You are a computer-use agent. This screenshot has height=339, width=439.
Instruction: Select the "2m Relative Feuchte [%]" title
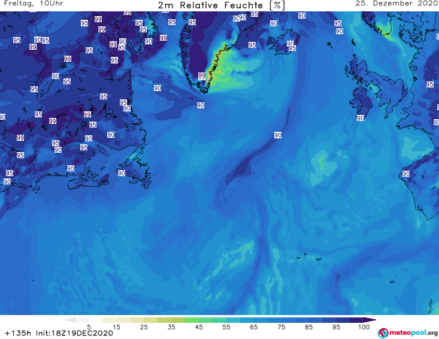tap(221, 5)
